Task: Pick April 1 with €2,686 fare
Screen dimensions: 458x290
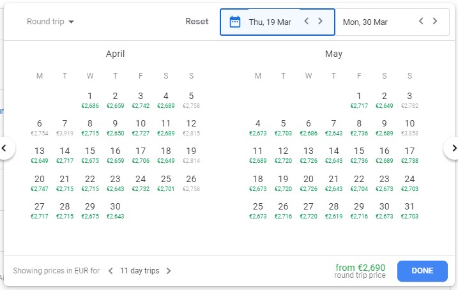Action: pos(90,99)
